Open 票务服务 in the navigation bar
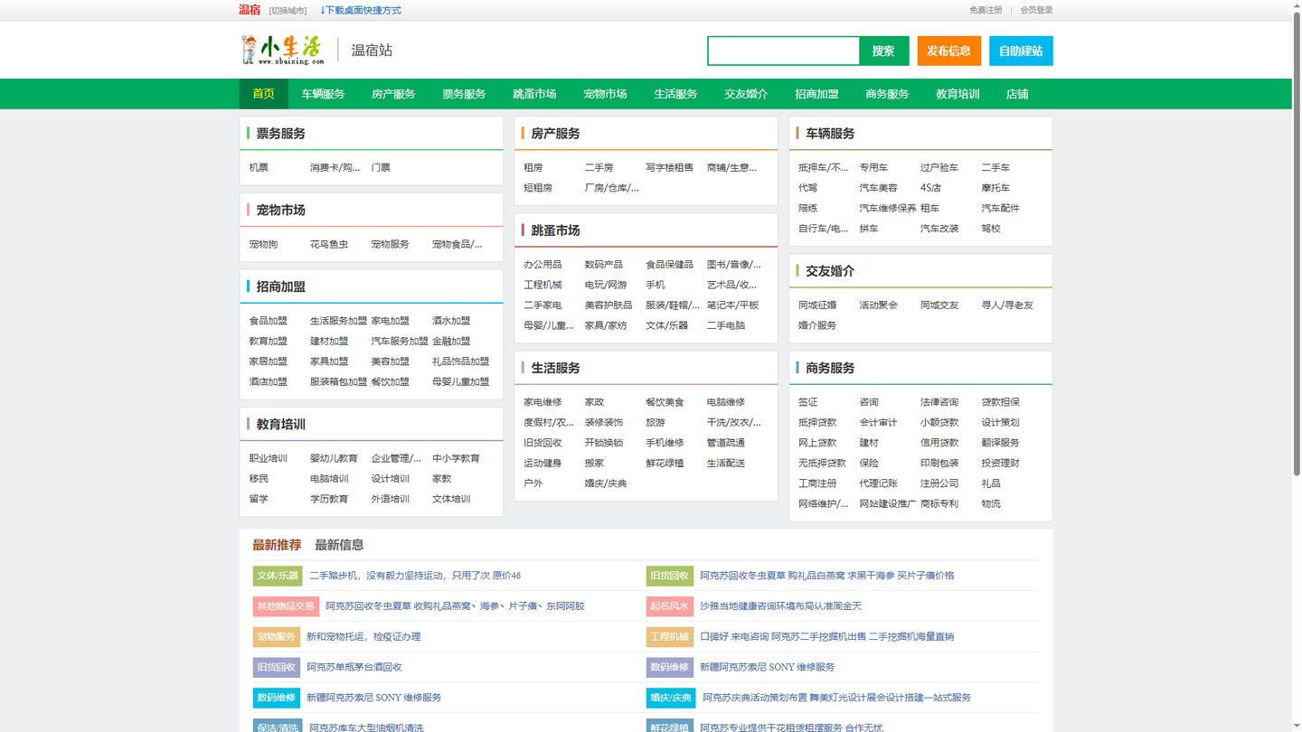The width and height of the screenshot is (1302, 732). click(x=464, y=94)
